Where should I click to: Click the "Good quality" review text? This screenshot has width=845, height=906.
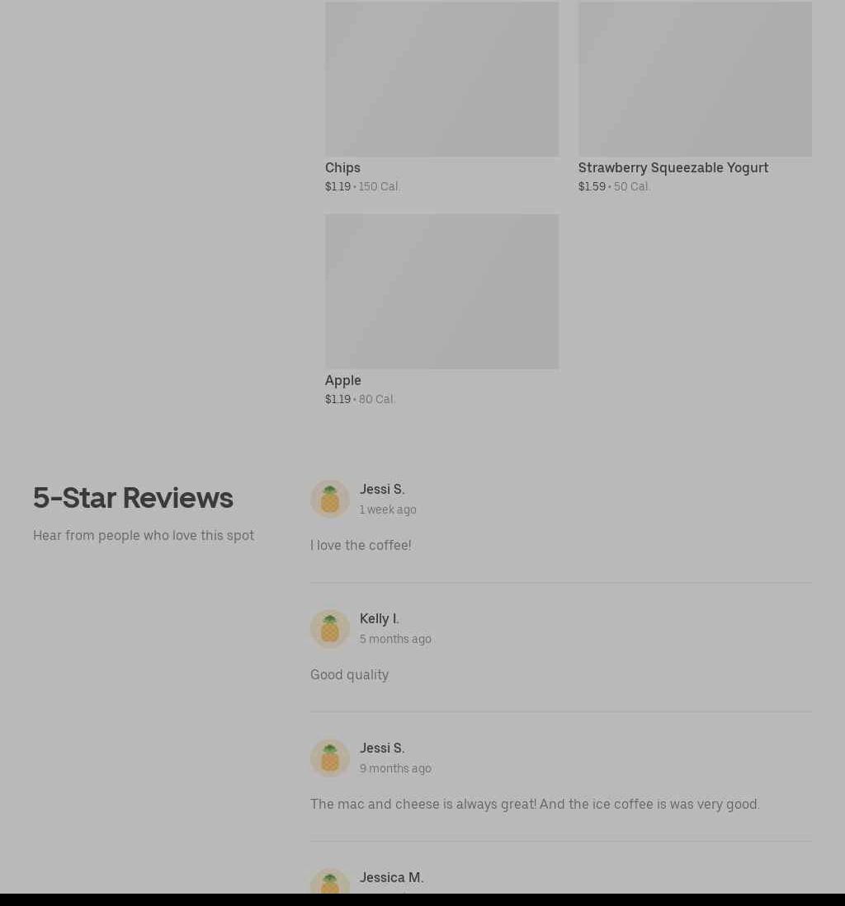pos(349,674)
